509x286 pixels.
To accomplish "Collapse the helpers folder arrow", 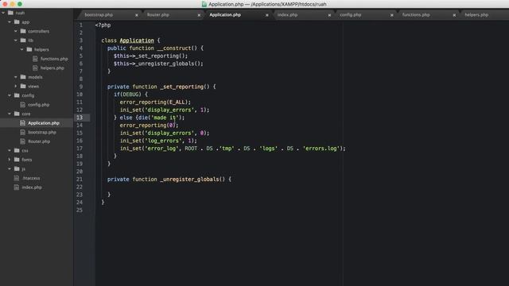I will click(x=21, y=49).
